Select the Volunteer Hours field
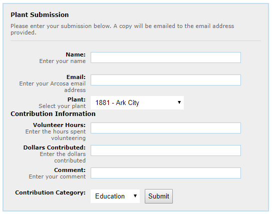 [166, 128]
